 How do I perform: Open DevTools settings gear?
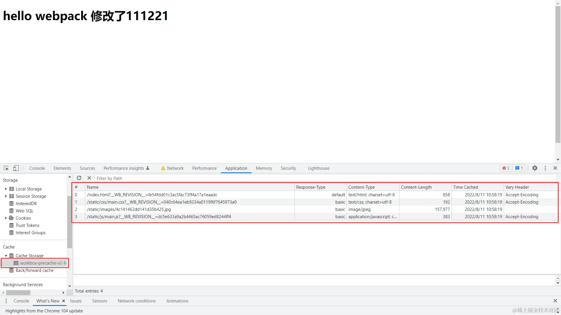(535, 168)
